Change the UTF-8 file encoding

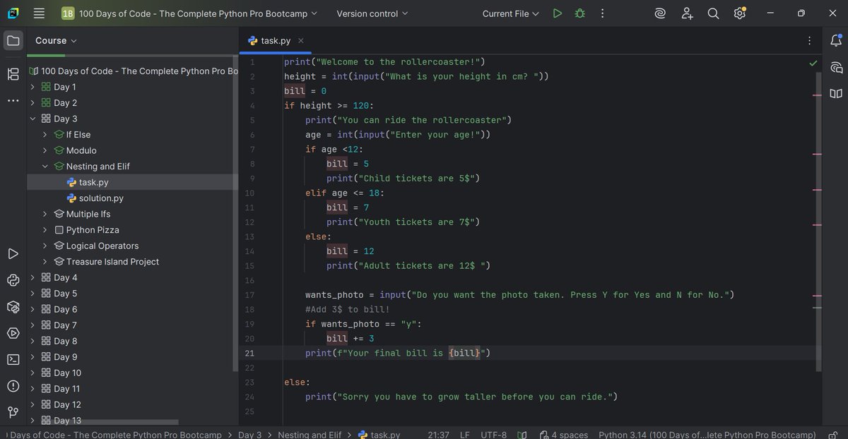pos(494,435)
